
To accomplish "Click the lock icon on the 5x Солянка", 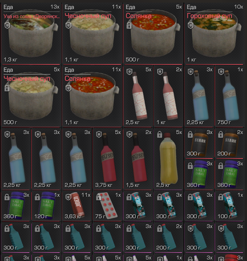I will [x=129, y=26].
